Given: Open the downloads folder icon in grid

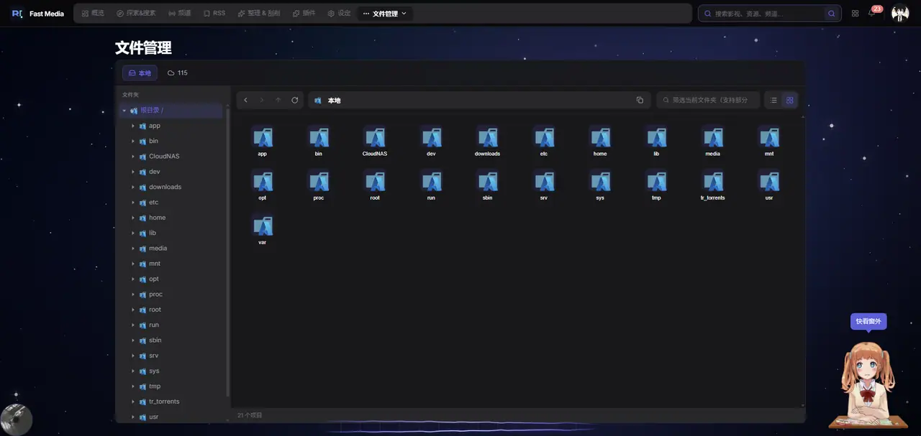Looking at the screenshot, I should [488, 137].
